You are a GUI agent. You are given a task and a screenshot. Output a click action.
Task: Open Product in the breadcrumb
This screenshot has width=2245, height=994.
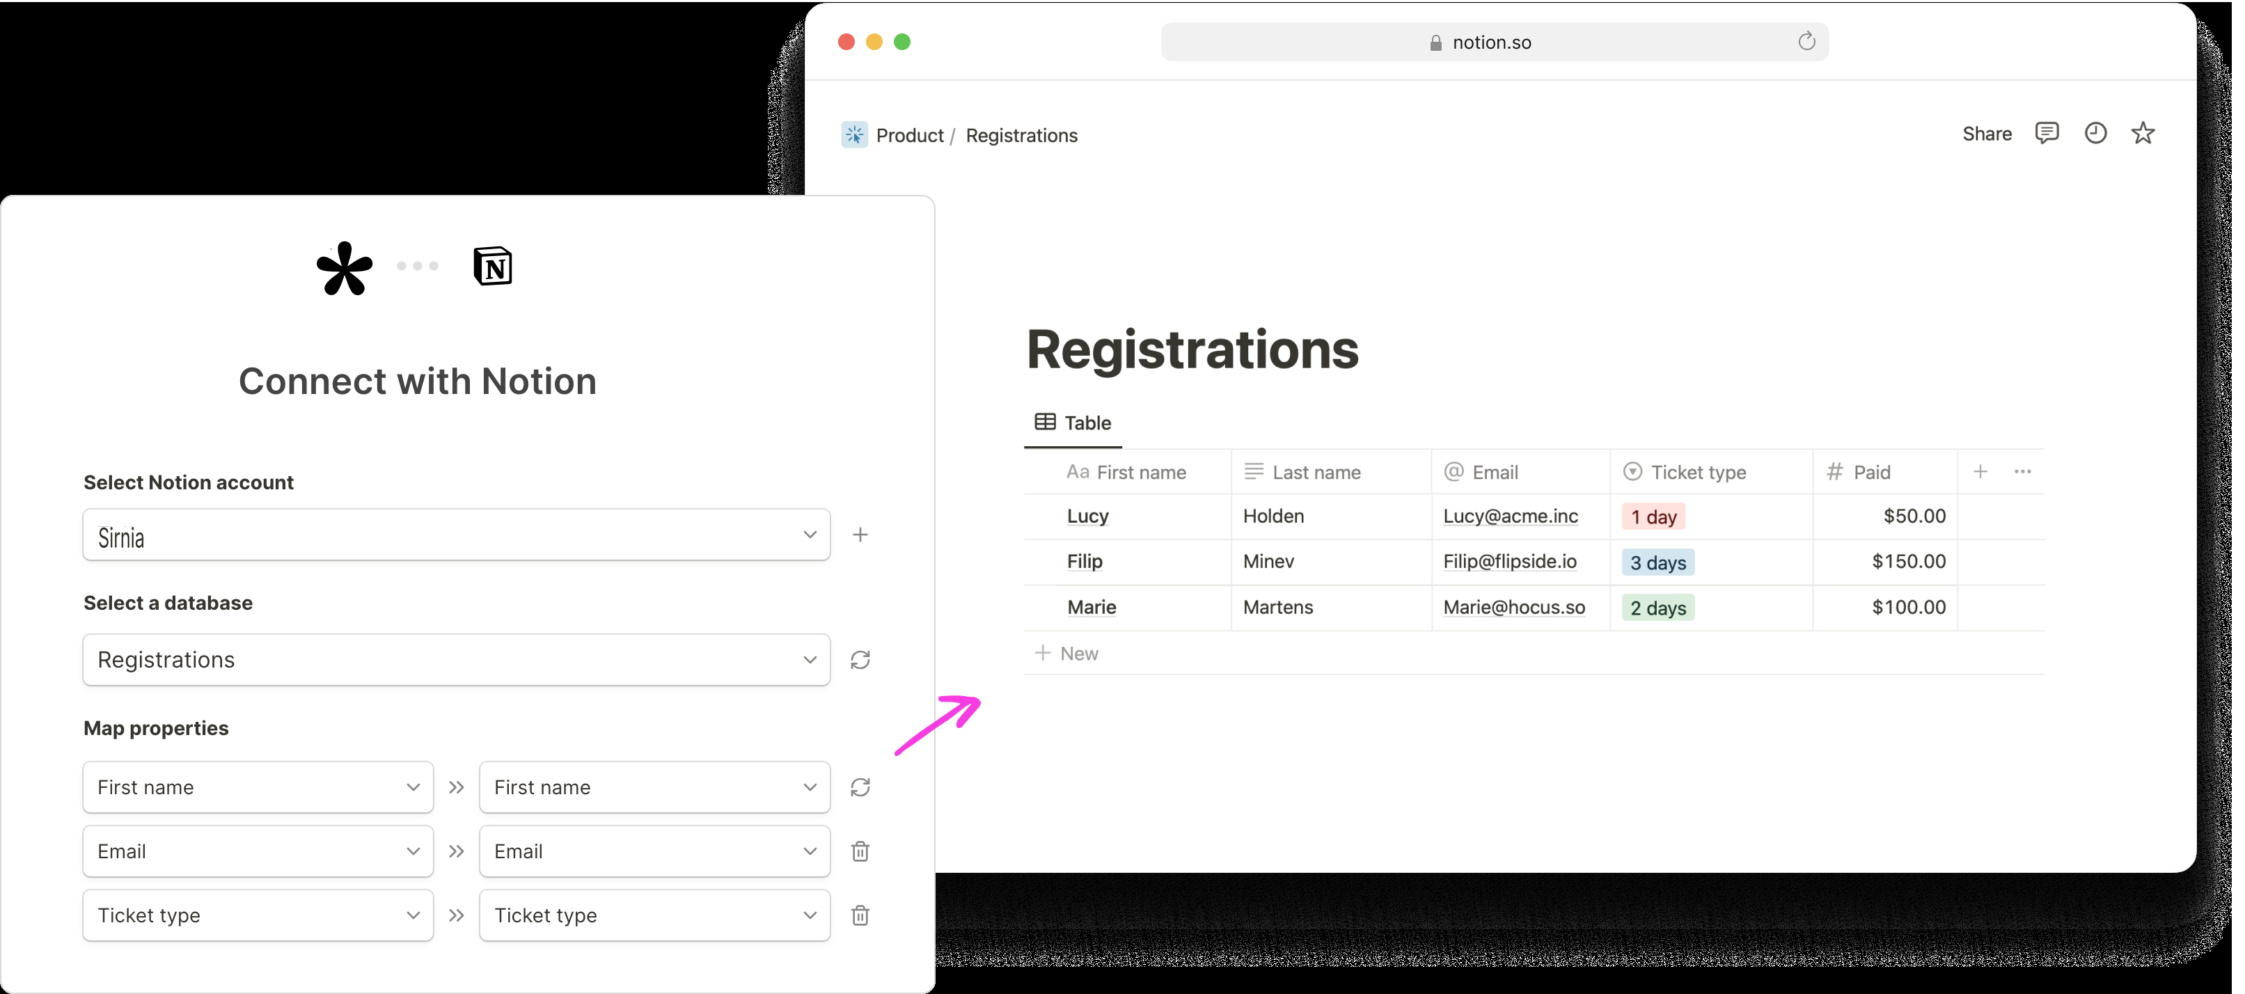[x=909, y=135]
